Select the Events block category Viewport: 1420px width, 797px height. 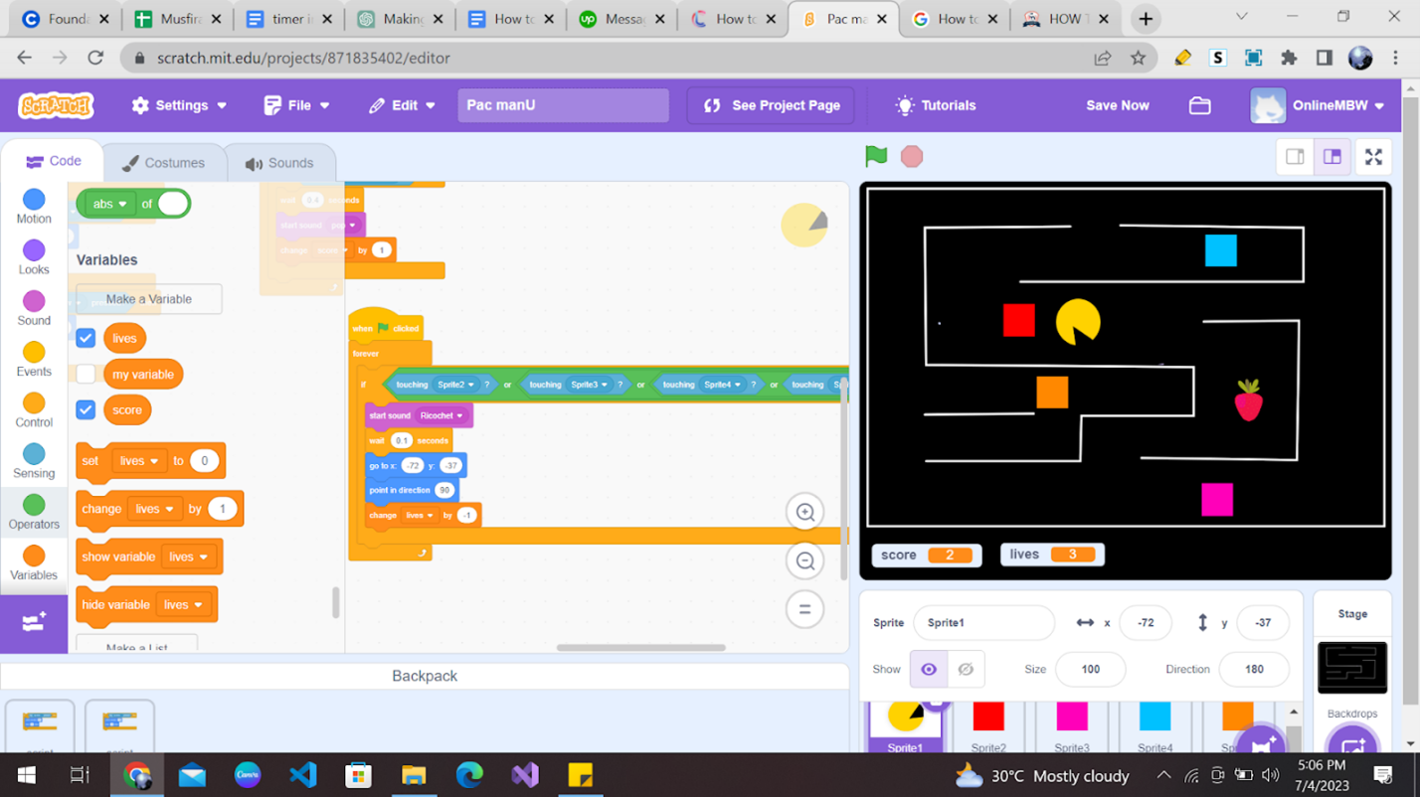(34, 360)
